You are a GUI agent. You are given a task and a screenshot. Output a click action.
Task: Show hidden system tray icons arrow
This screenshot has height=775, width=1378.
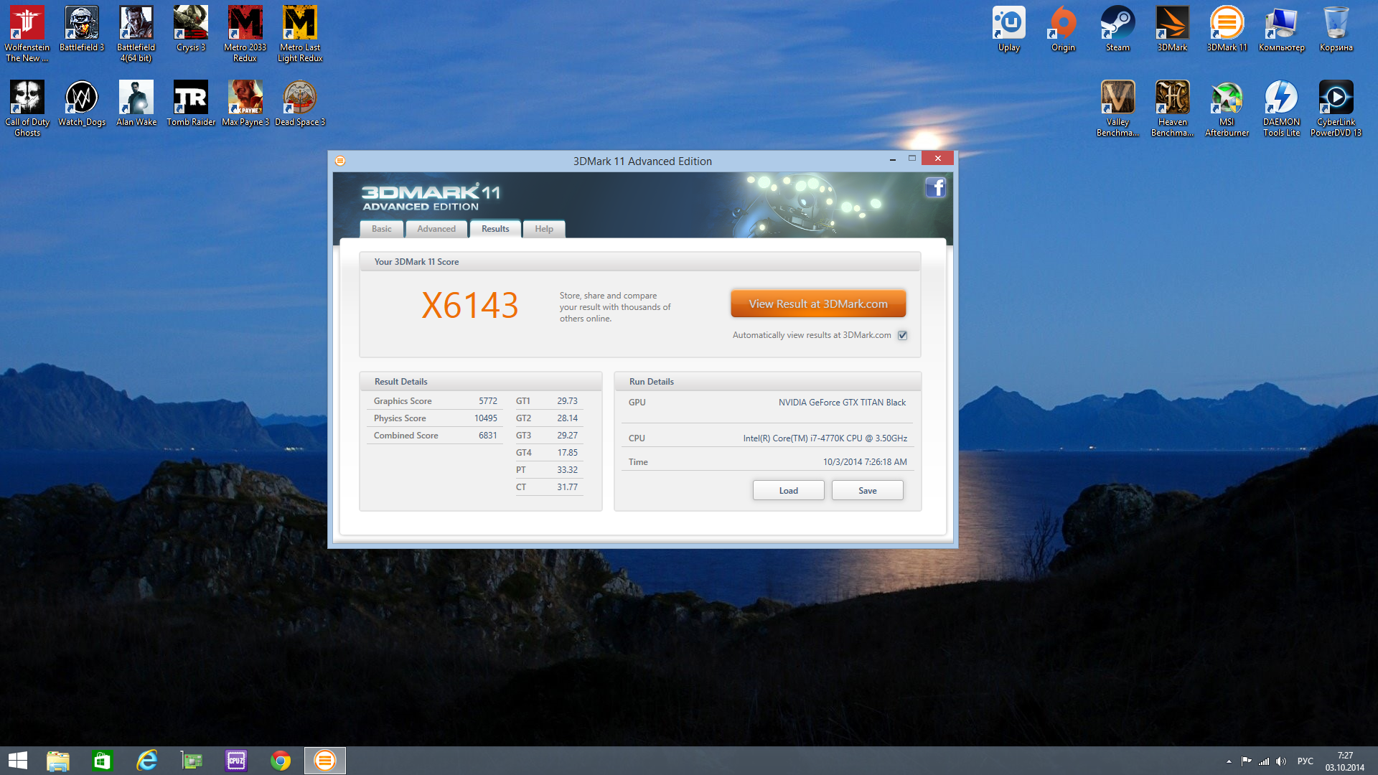coord(1229,761)
